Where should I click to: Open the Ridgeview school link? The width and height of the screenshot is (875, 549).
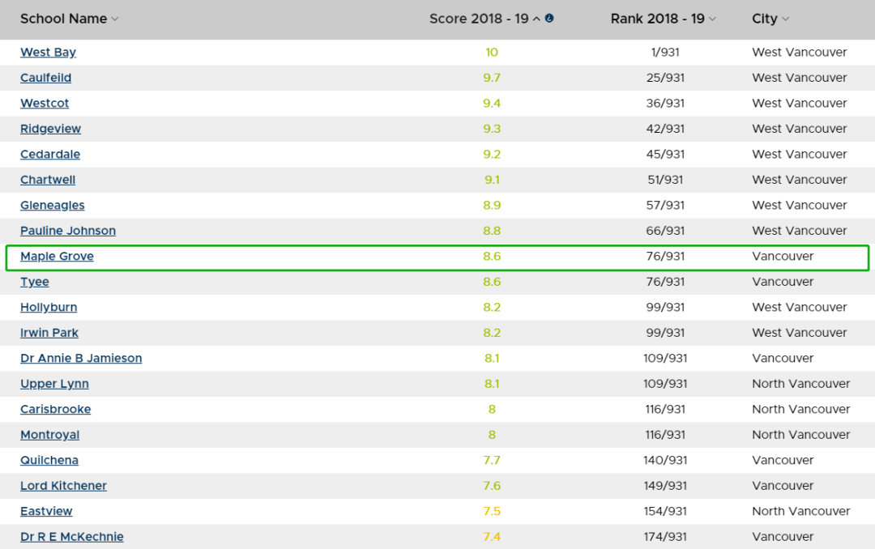point(51,129)
